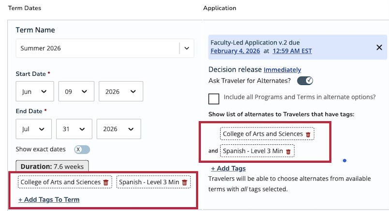The image size is (389, 211).
Task: Open Start Date year dropdown
Action: coord(120,91)
